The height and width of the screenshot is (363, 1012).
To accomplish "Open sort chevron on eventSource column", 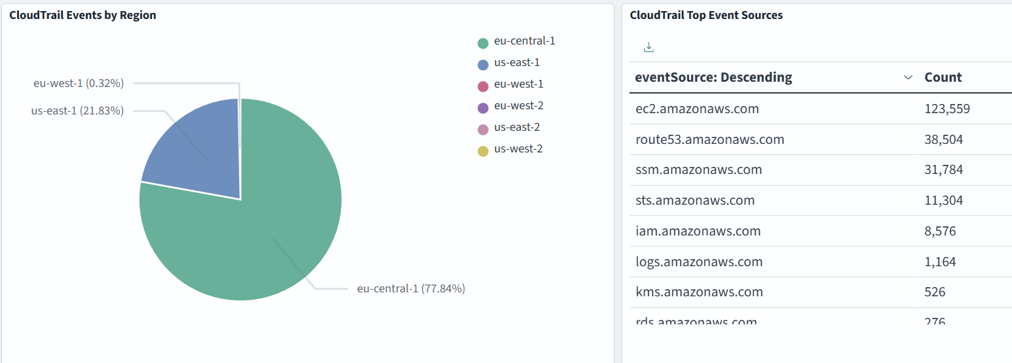I will coord(908,78).
